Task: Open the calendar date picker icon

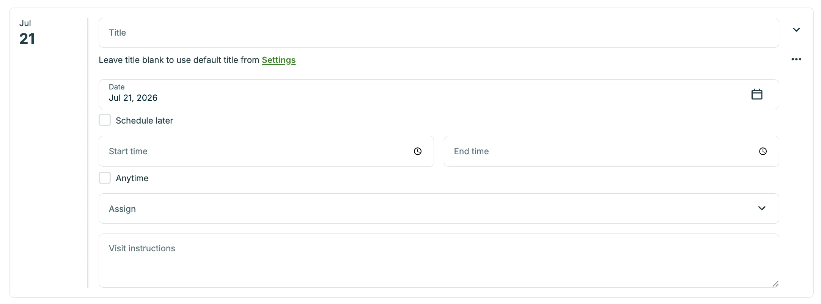Action: click(757, 94)
